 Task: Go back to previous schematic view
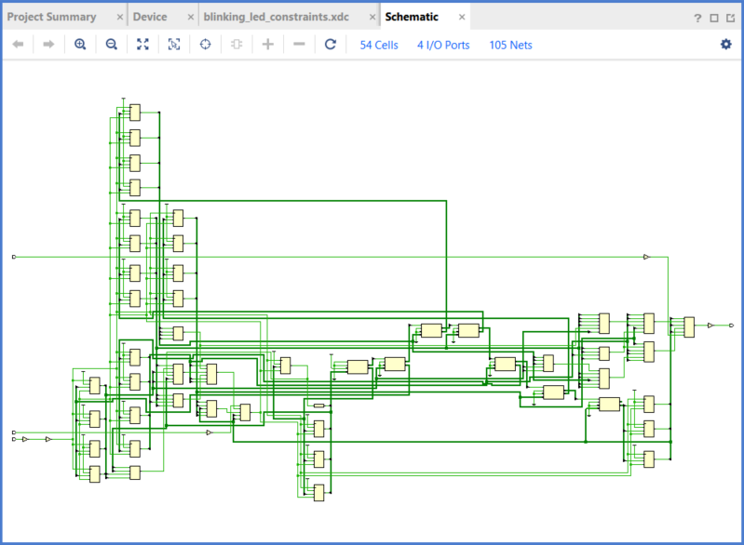point(18,45)
